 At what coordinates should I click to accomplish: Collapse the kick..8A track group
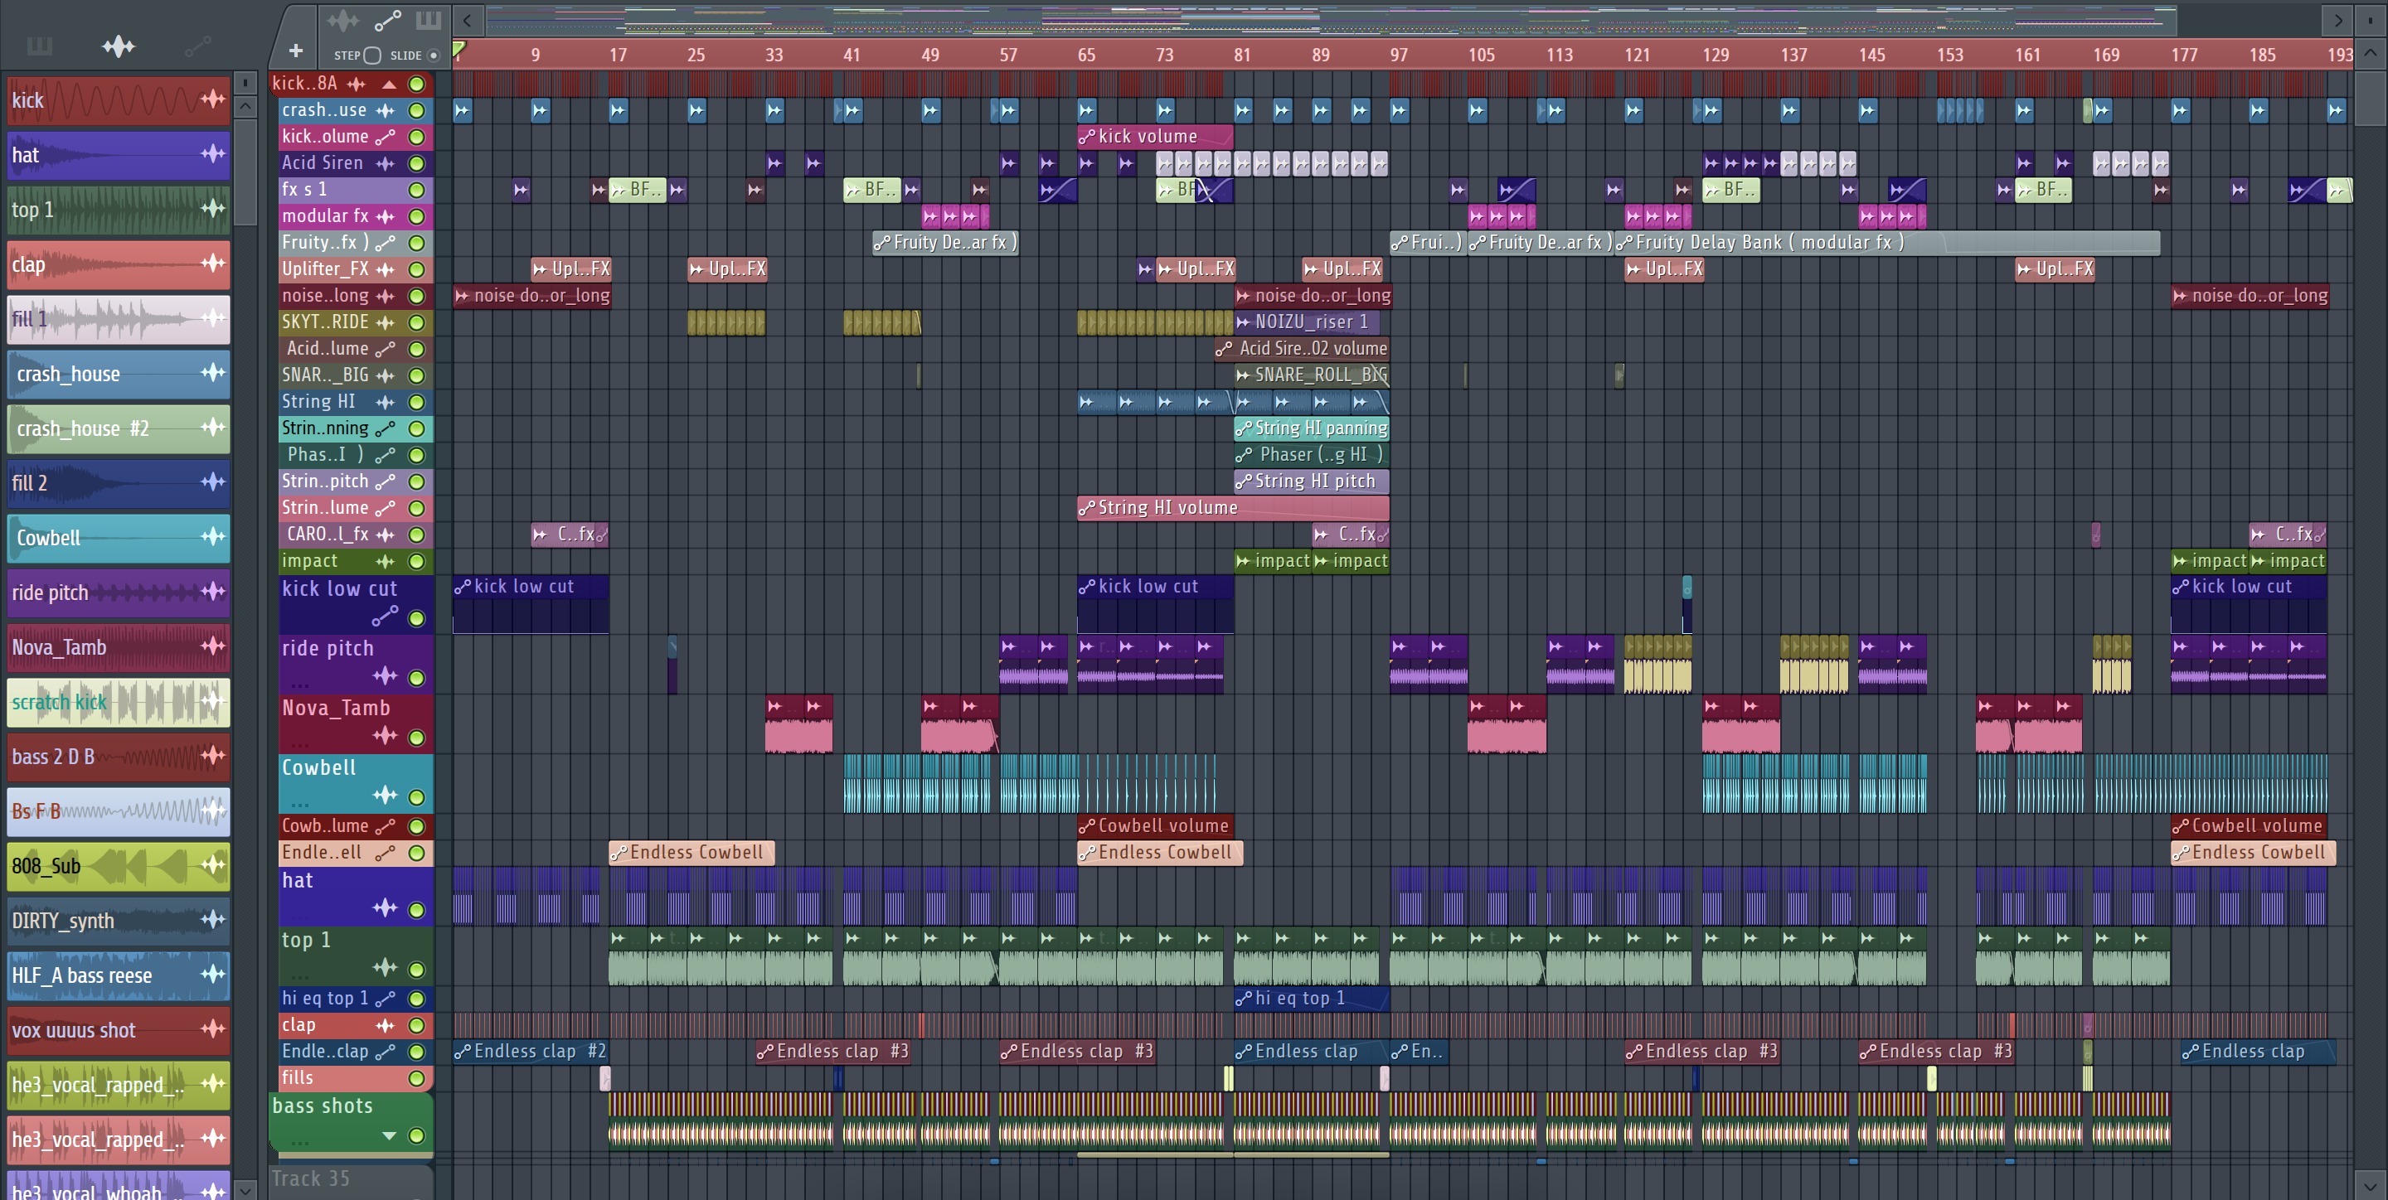point(390,85)
